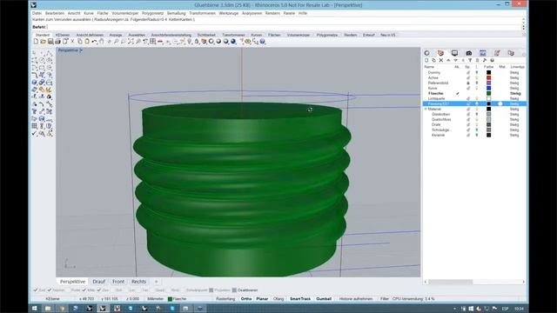
Task: Toggle Planar mode in status bar
Action: click(x=262, y=299)
